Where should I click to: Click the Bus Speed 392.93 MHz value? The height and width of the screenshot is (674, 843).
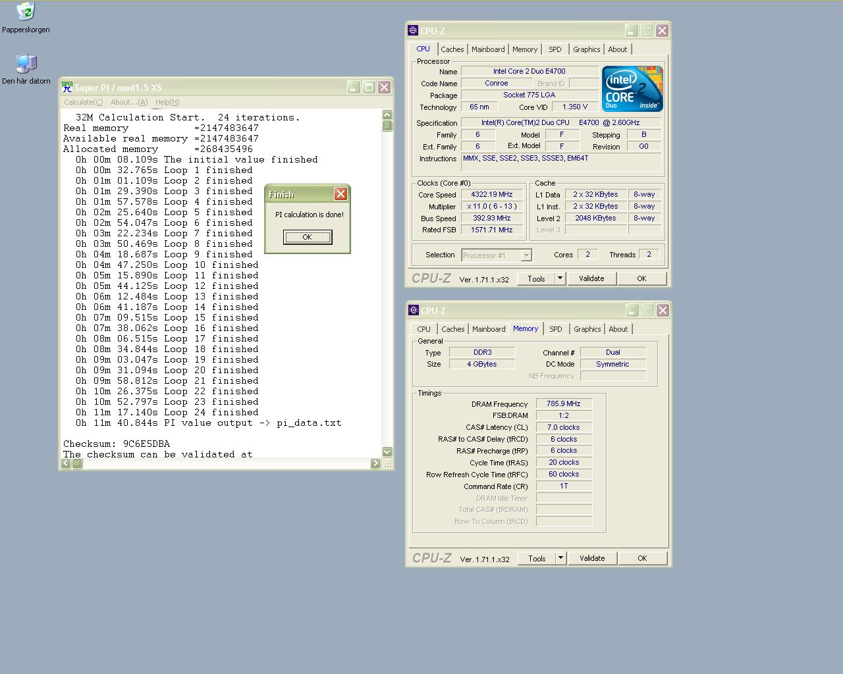click(x=492, y=219)
